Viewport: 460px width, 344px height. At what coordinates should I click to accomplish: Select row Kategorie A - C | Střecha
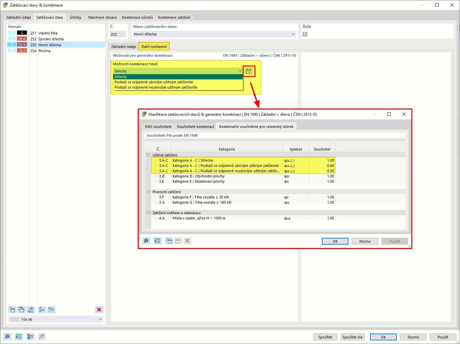click(243, 160)
